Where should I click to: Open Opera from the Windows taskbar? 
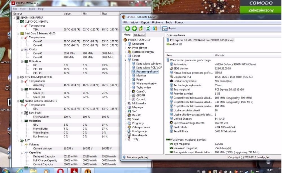[x=60, y=170]
